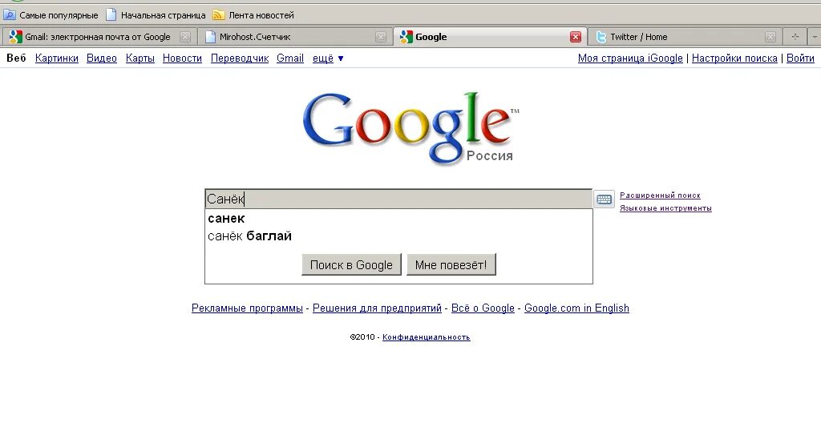Close the Mirohost.Счетчик tab
Screen dimensions: 821x431
381,37
